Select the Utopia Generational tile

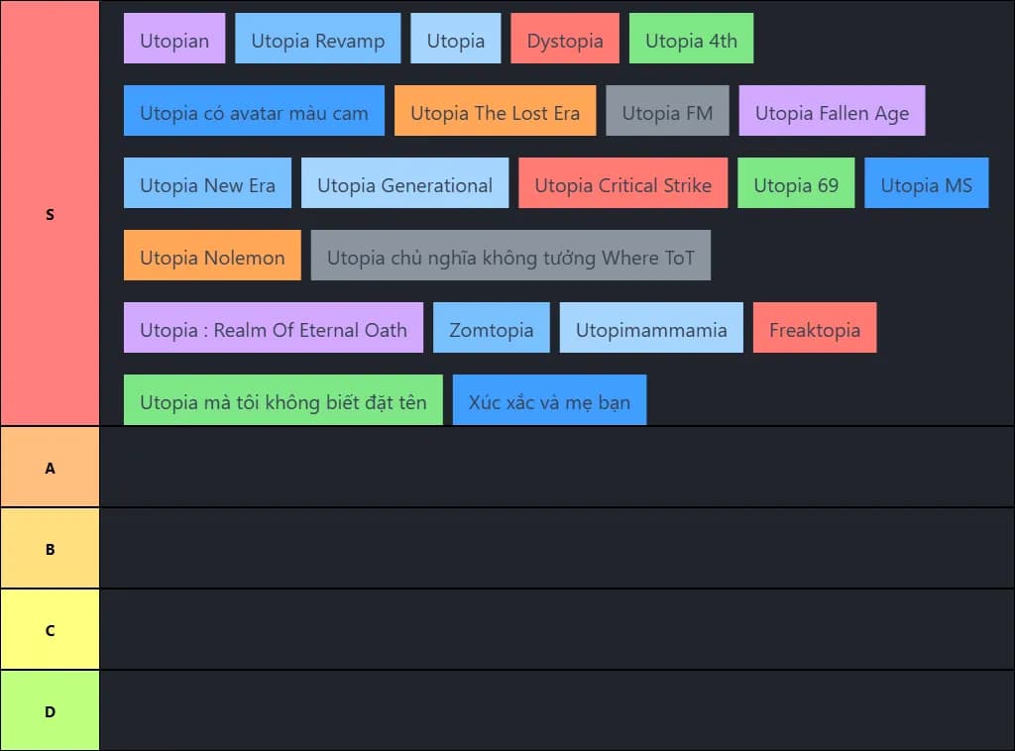404,183
